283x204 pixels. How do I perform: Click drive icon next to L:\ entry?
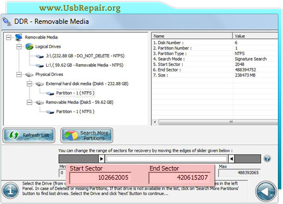pyautogui.click(x=40, y=65)
